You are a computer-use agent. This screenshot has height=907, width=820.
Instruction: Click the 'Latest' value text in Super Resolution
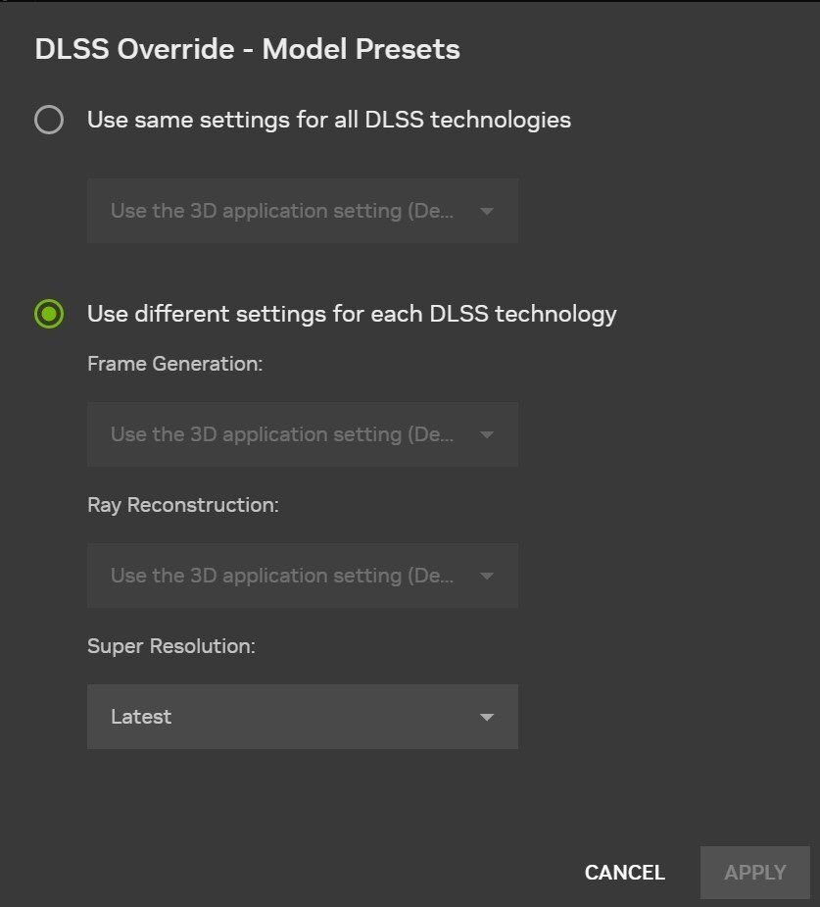click(x=141, y=717)
